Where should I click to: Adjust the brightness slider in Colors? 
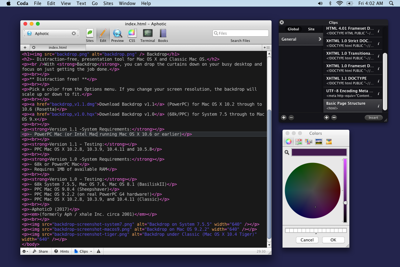coord(345,203)
